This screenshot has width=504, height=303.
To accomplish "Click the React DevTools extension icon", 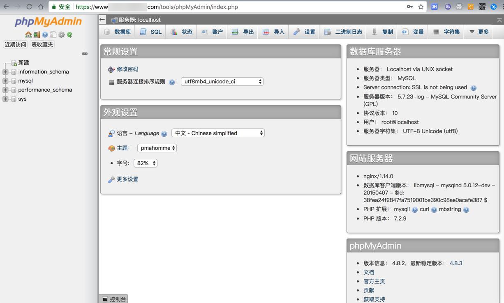I will point(459,7).
